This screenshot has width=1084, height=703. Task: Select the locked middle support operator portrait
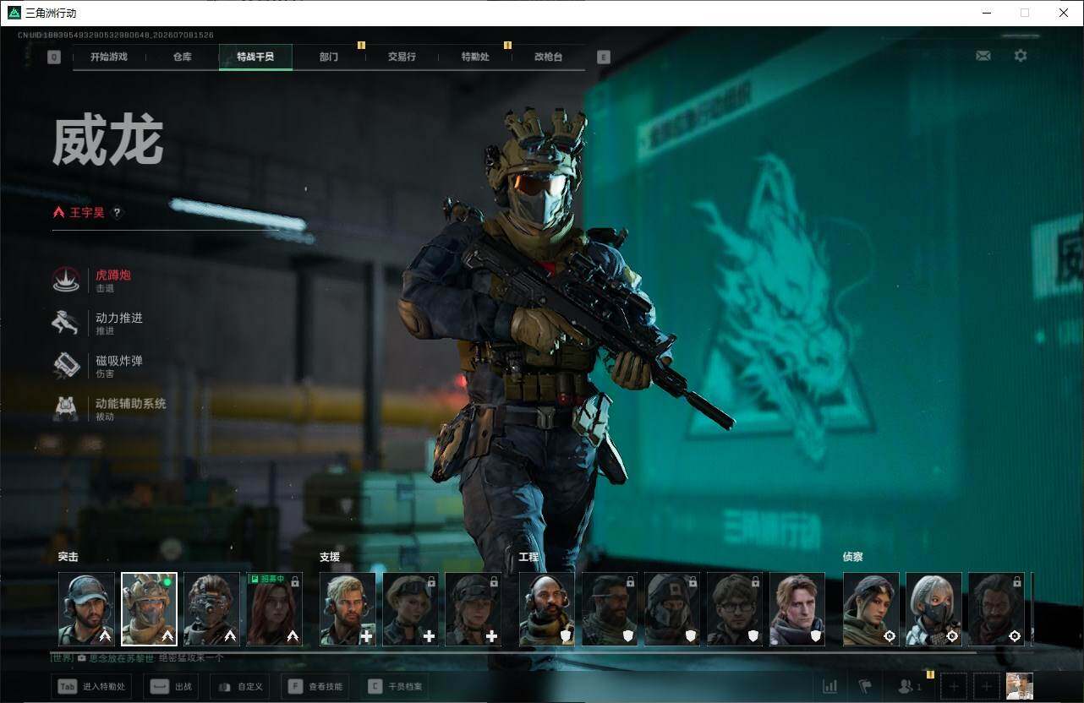pyautogui.click(x=410, y=609)
